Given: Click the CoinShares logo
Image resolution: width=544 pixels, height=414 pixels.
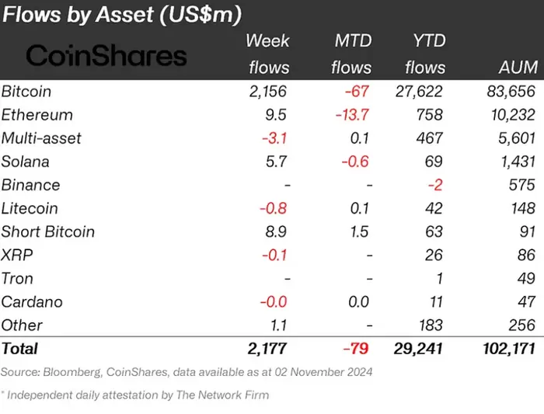Looking at the screenshot, I should point(106,55).
